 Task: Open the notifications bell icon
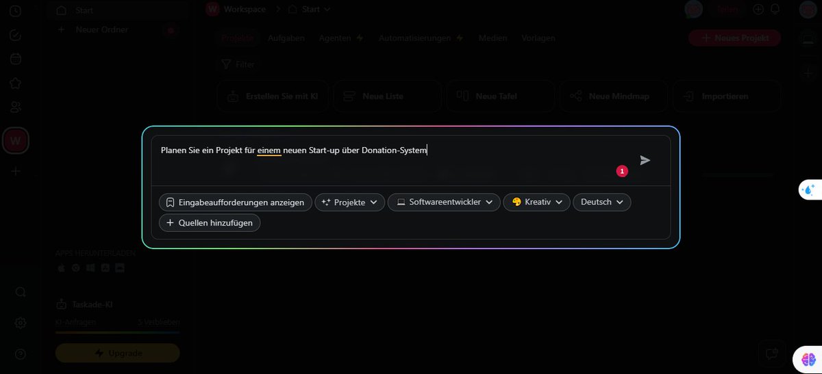click(775, 9)
